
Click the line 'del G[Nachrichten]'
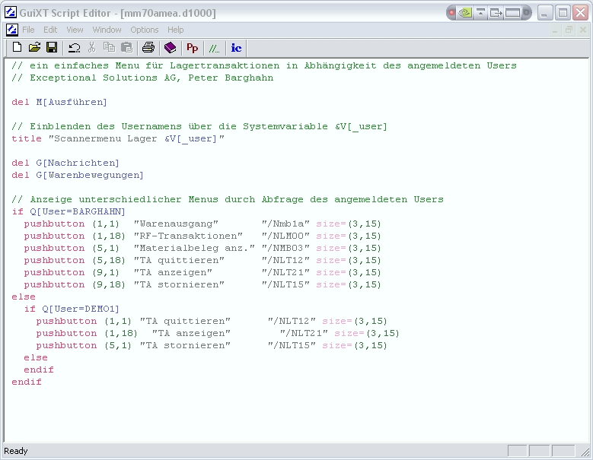click(x=65, y=163)
